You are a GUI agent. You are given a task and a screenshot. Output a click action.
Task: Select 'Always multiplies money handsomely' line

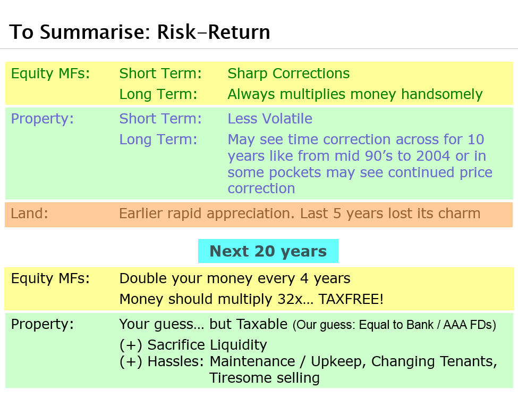tap(355, 94)
